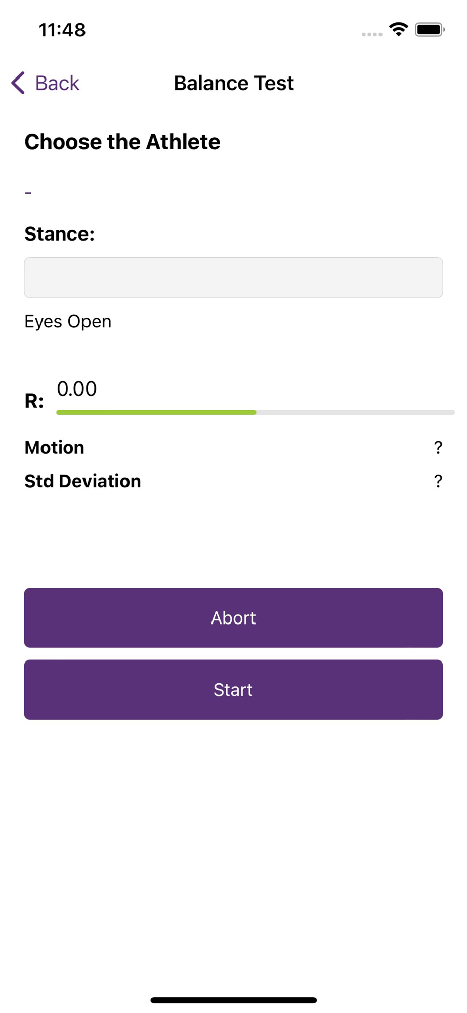Tap the cellular signal dots
The width and height of the screenshot is (467, 1013).
[372, 34]
